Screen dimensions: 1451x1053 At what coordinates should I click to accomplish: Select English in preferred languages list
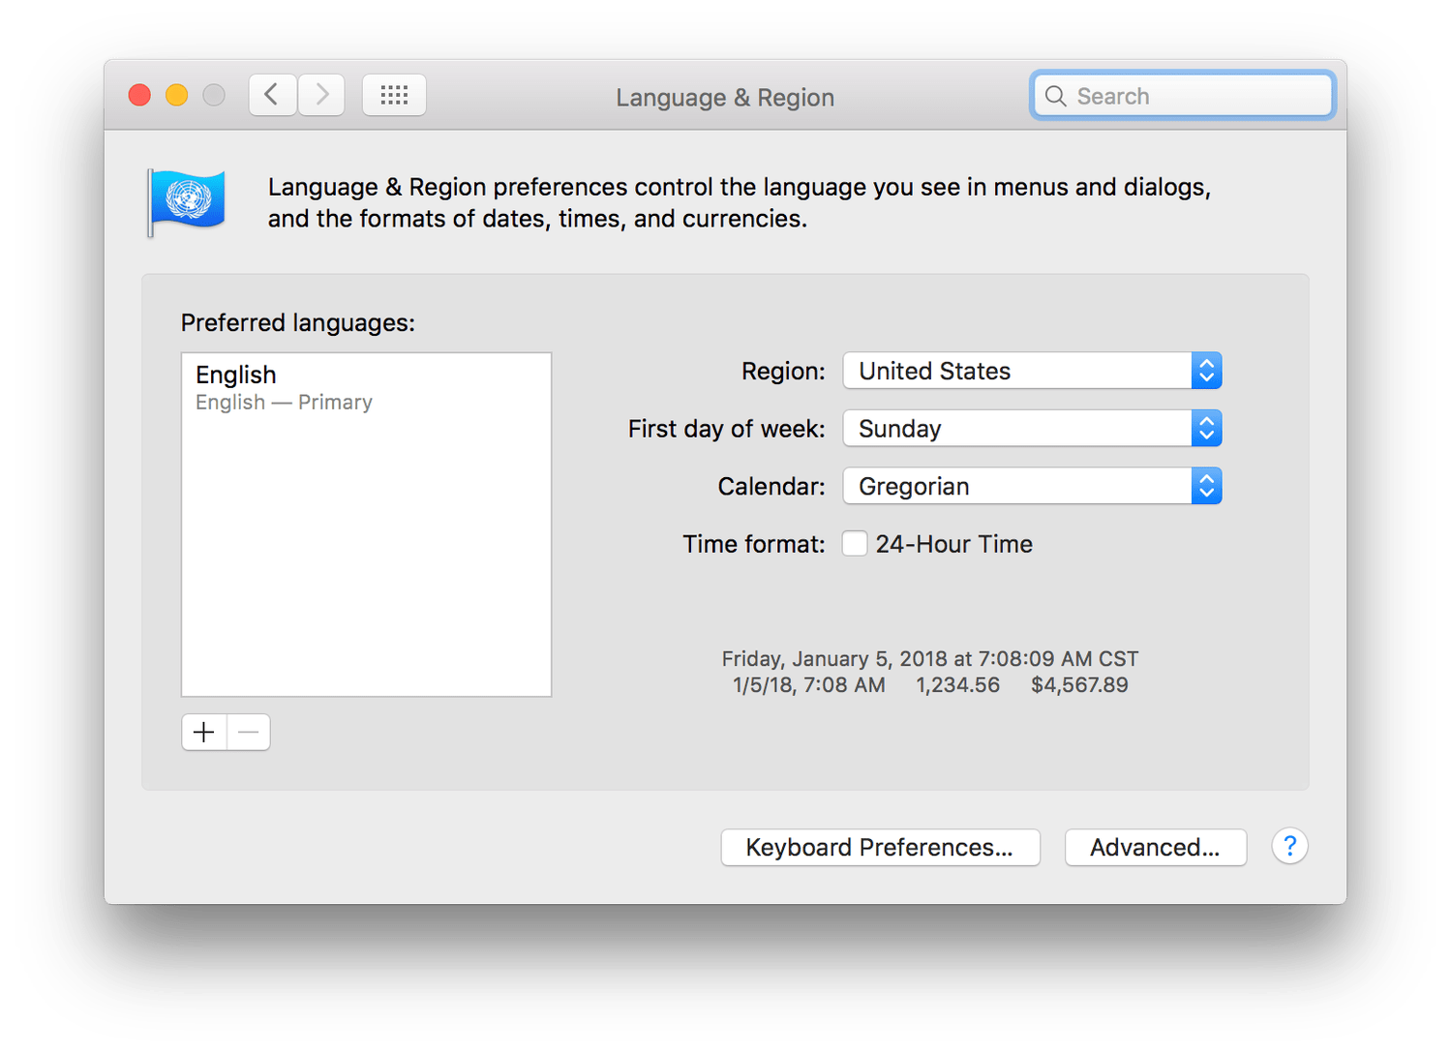236,376
